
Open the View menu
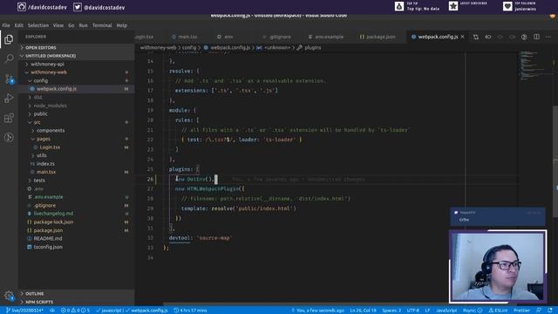pyautogui.click(x=58, y=25)
